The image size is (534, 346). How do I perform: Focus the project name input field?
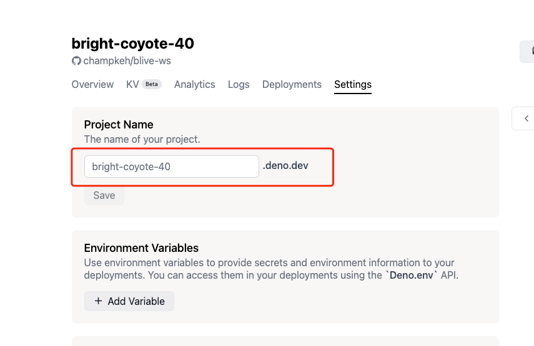(x=171, y=166)
